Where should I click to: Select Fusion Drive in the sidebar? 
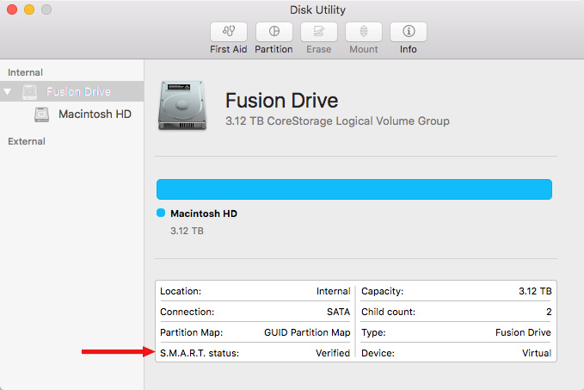point(72,91)
